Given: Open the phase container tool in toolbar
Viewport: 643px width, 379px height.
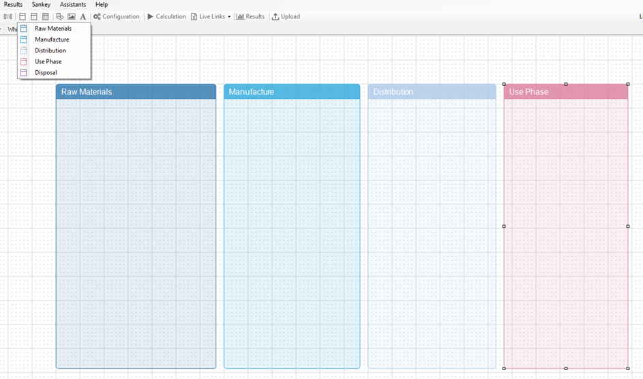Looking at the screenshot, I should [23, 16].
